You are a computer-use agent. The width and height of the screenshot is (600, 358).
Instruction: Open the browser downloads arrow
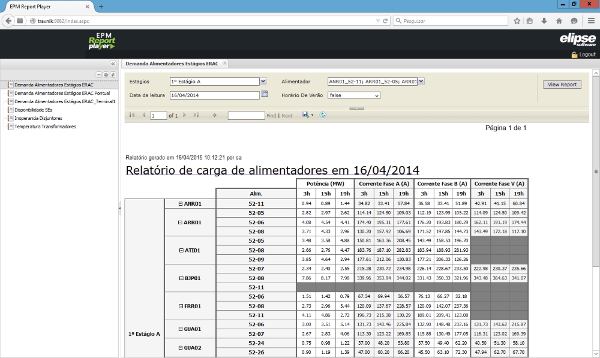pos(544,21)
